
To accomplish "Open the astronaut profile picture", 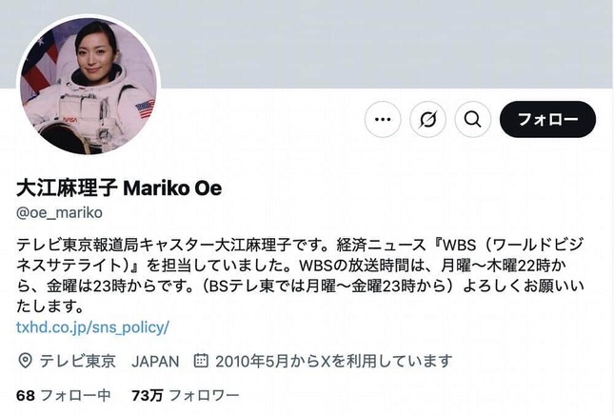I will (x=89, y=86).
